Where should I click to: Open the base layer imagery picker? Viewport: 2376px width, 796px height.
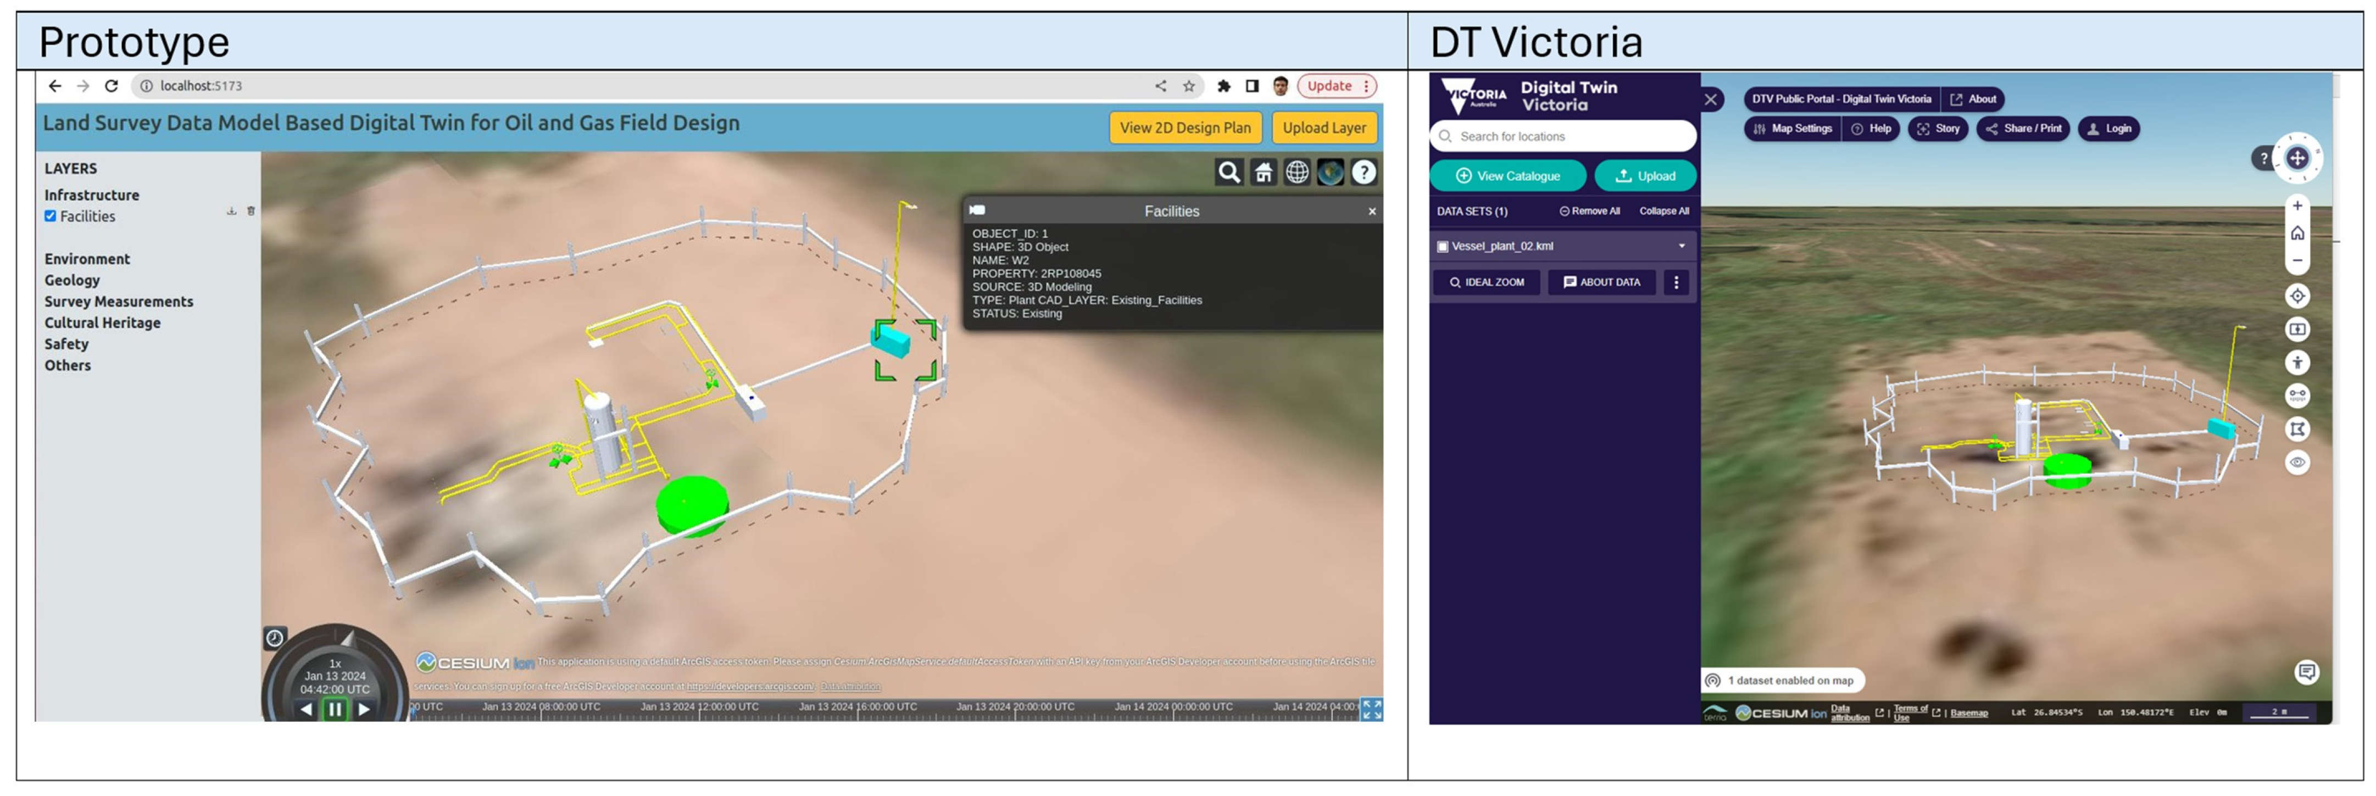tap(1330, 172)
